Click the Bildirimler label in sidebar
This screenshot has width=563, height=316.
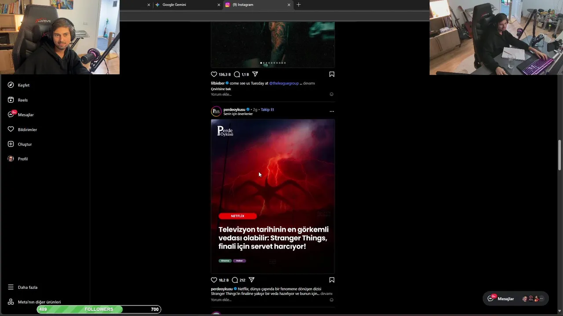[27, 129]
